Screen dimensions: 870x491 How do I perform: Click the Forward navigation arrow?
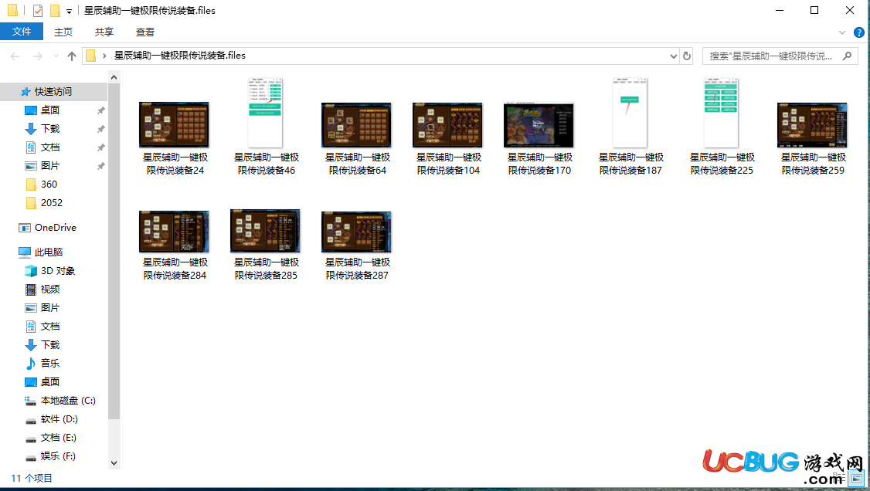(x=38, y=56)
